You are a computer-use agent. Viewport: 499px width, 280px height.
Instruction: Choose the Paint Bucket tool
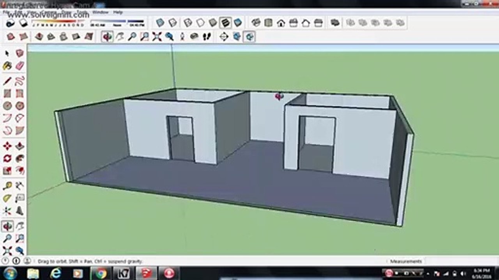(x=7, y=66)
